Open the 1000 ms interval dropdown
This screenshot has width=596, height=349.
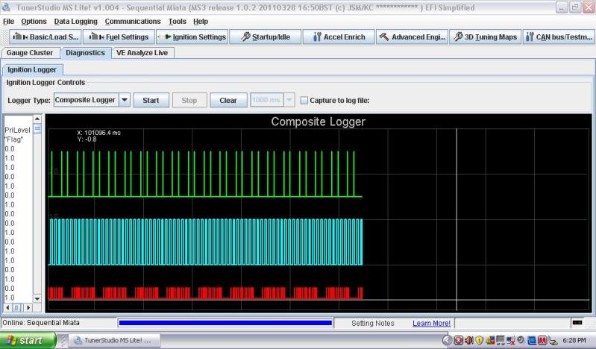click(289, 100)
